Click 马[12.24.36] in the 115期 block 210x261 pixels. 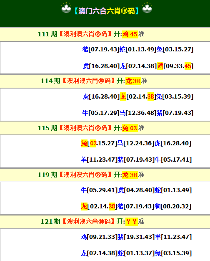point(136,143)
